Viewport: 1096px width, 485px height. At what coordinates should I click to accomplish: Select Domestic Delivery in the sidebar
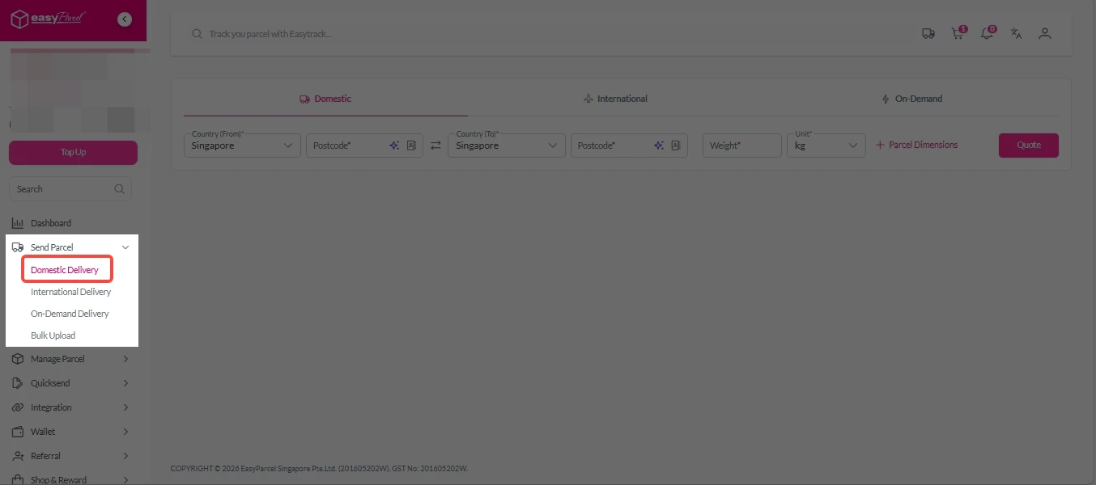tap(65, 270)
